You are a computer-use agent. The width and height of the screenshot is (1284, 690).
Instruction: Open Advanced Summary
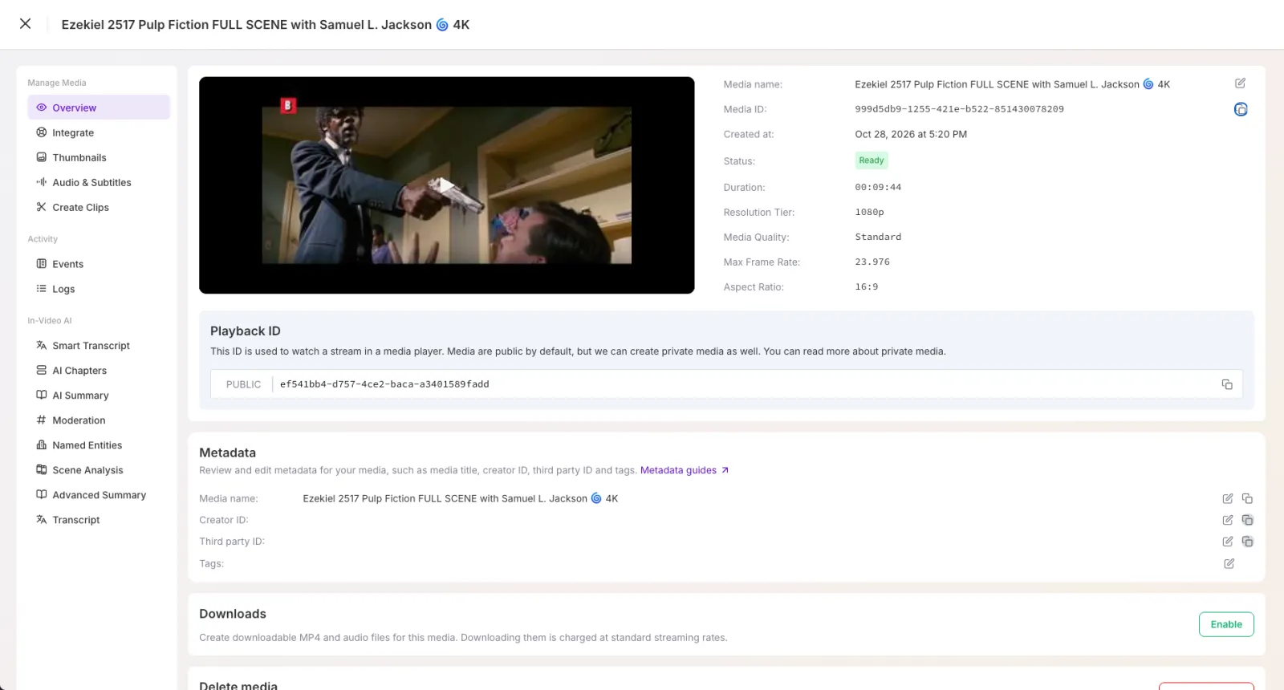click(99, 495)
